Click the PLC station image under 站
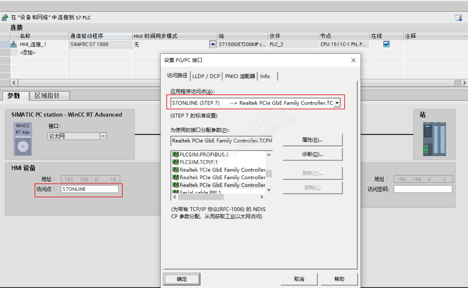 434,139
